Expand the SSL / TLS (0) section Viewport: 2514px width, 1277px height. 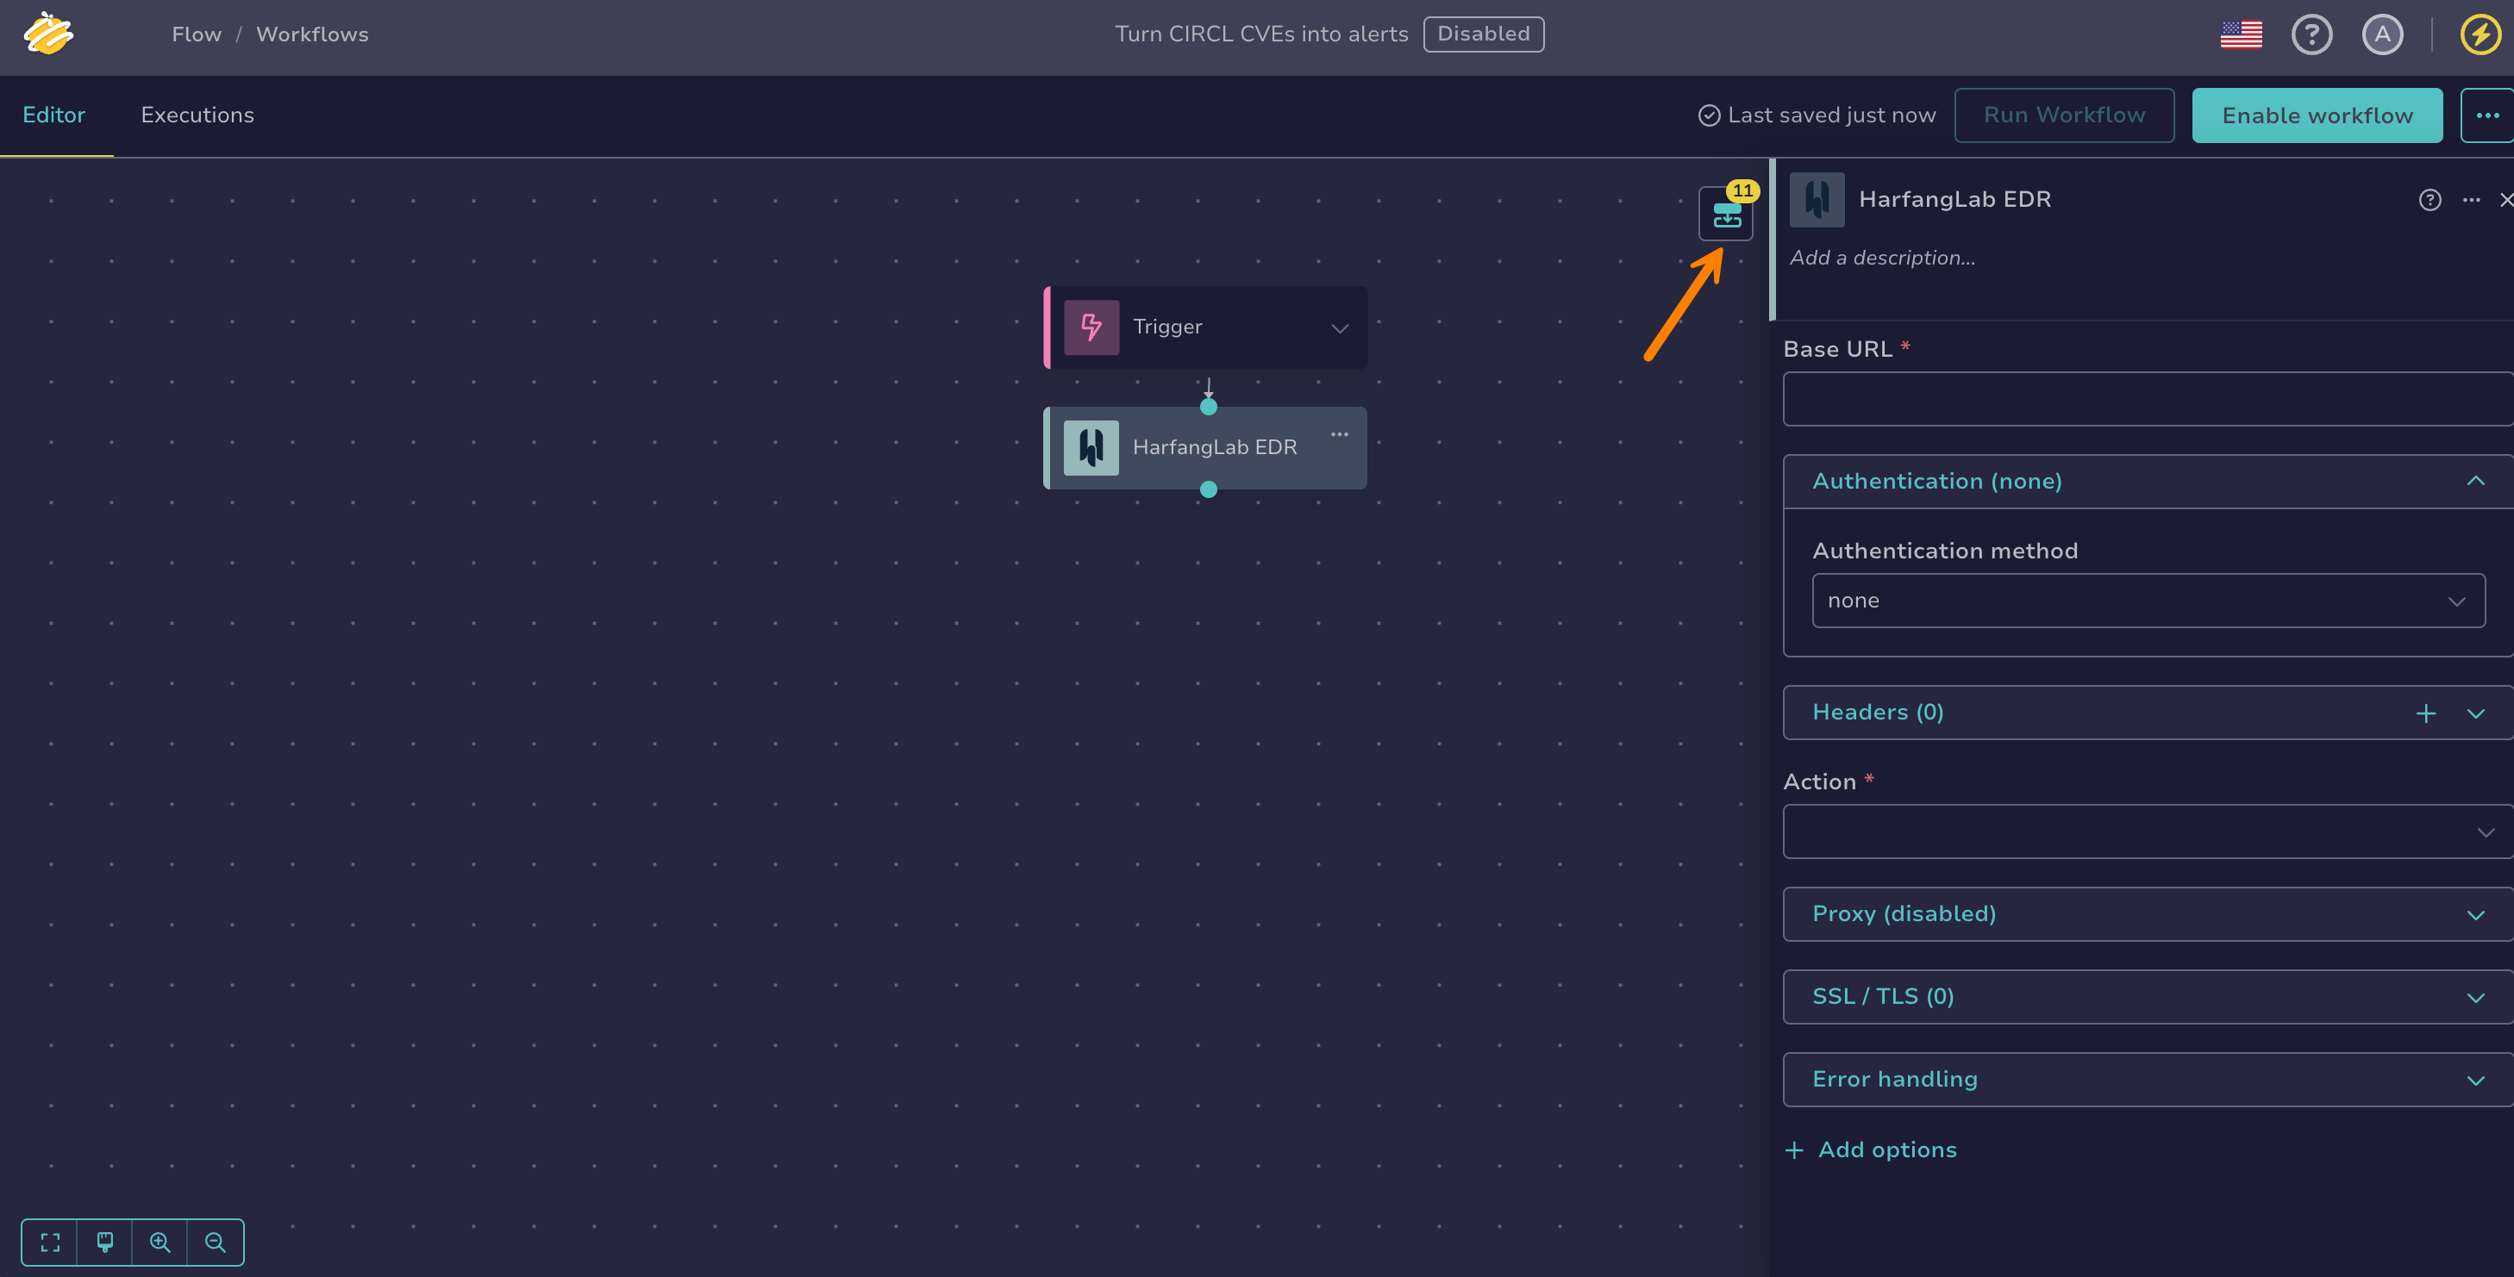tap(2148, 997)
